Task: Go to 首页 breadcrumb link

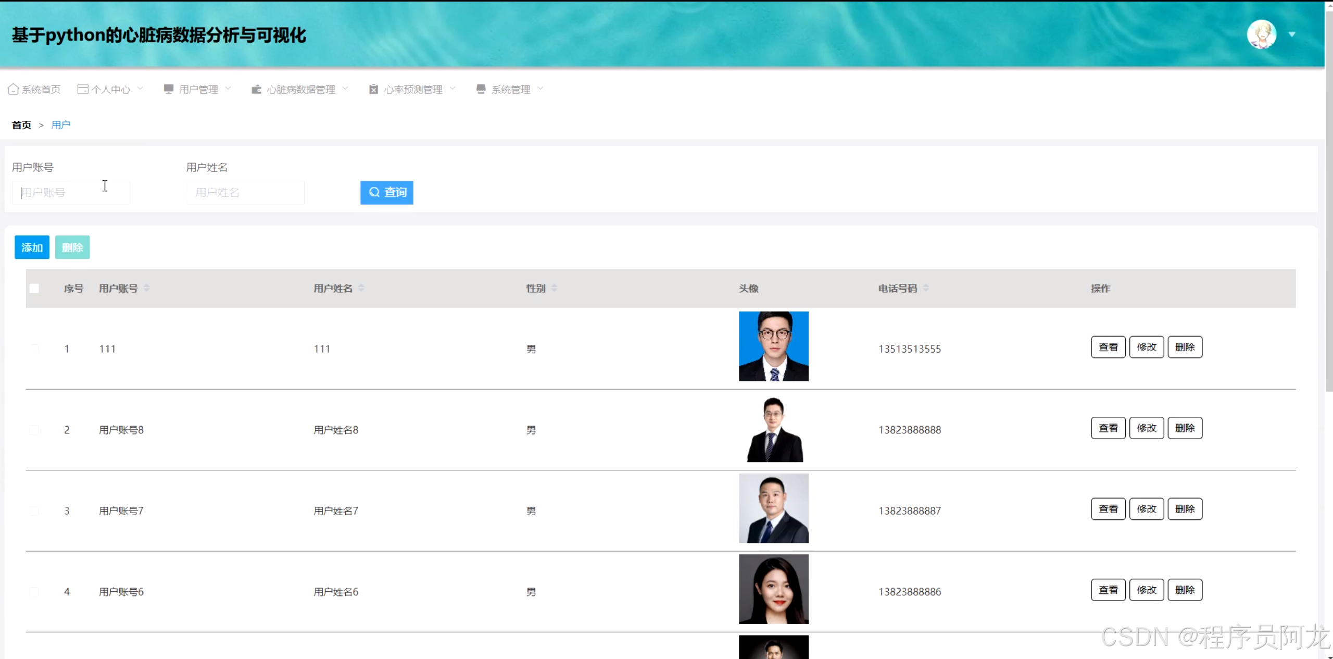Action: pyautogui.click(x=21, y=125)
